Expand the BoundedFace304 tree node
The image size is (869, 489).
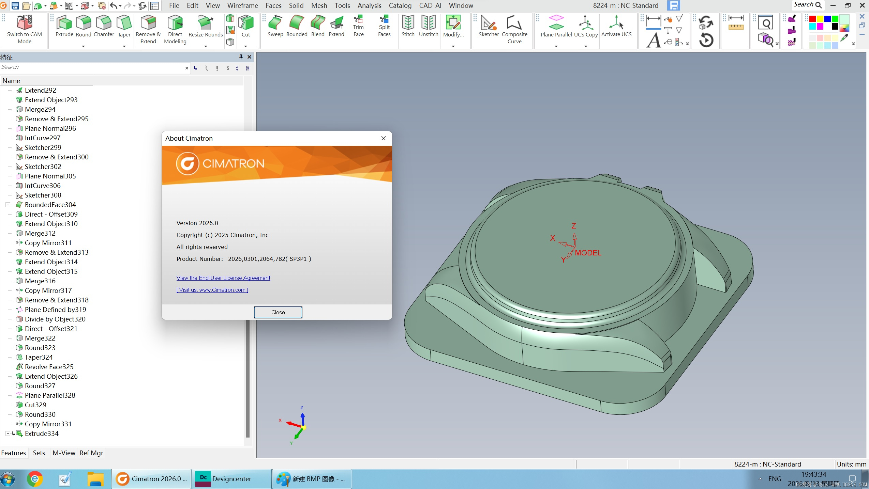[x=8, y=205]
